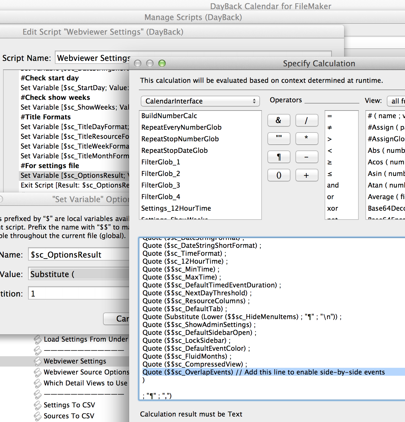The width and height of the screenshot is (405, 422).
Task: Select the #Assign custom function
Action: (386, 128)
